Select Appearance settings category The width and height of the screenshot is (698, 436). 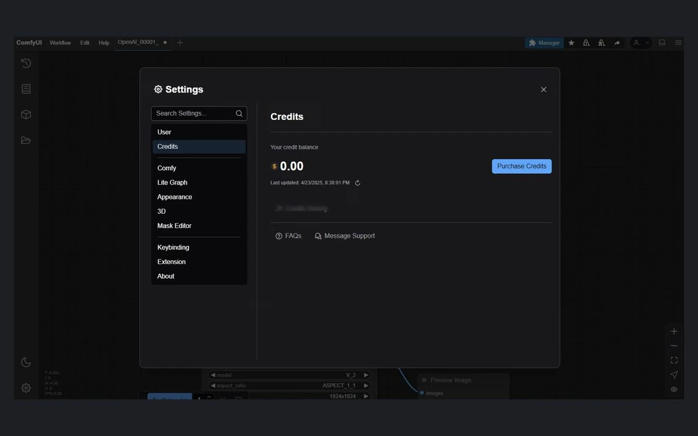pos(199,197)
